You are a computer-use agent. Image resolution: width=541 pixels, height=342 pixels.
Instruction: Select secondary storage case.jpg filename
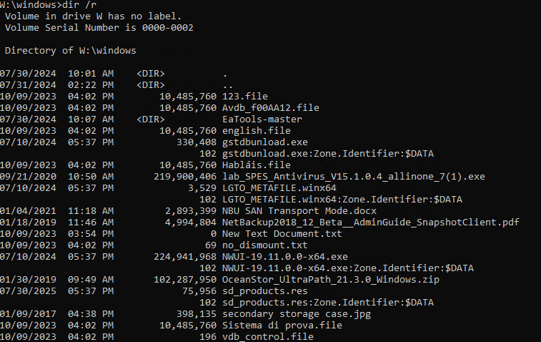(297, 313)
